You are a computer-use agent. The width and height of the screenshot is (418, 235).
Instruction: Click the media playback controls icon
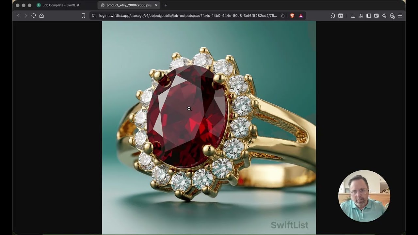click(361, 15)
